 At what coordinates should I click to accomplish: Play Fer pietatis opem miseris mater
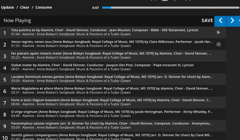click(x=113, y=56)
